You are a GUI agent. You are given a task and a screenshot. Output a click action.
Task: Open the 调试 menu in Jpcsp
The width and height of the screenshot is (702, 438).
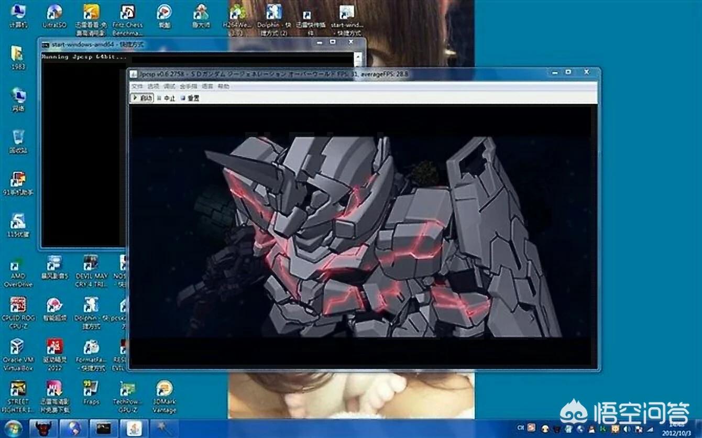[169, 86]
